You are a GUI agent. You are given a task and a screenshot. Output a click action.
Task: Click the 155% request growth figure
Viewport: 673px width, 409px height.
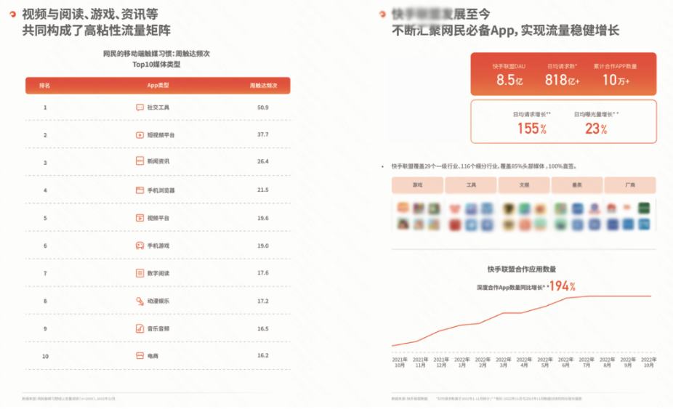point(532,129)
